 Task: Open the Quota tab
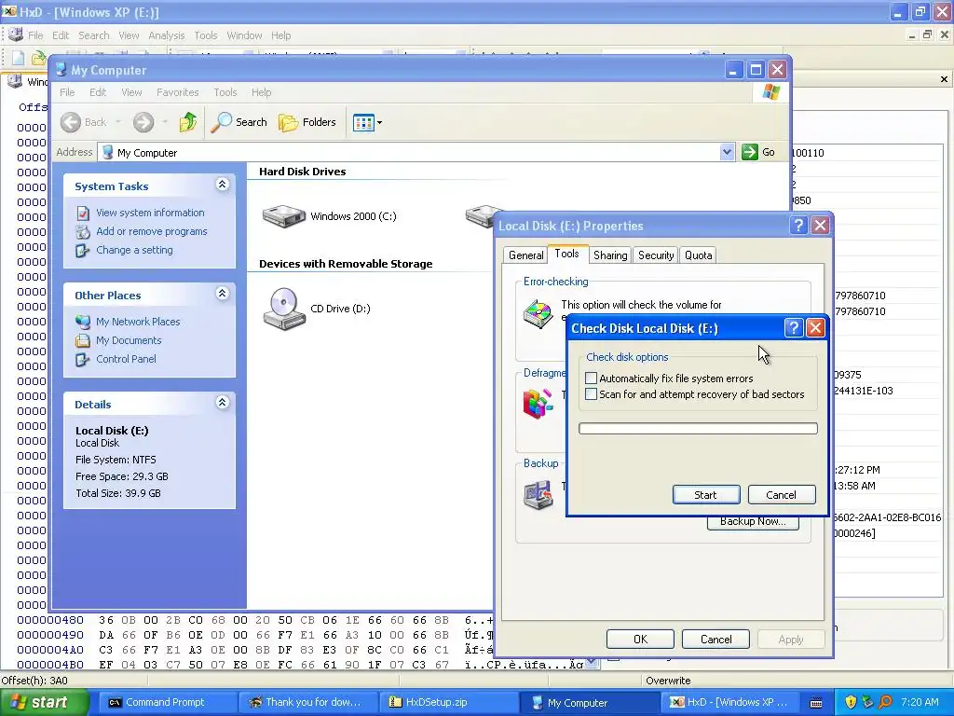coord(699,255)
